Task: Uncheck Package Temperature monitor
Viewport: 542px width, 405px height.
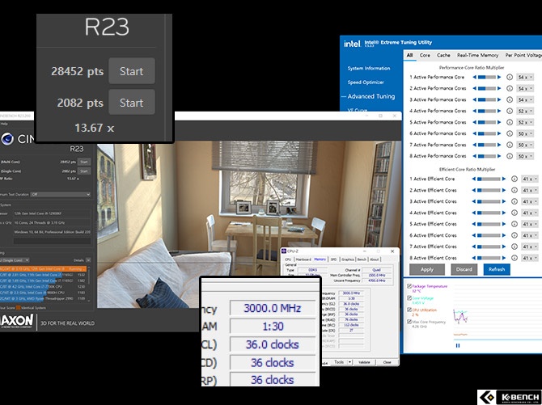Action: pos(409,286)
